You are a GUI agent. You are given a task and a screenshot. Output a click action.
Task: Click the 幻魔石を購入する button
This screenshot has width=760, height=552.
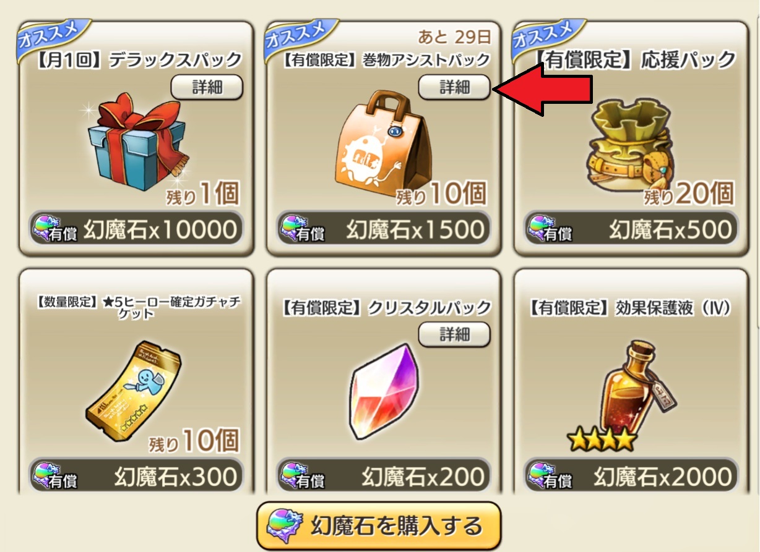point(378,526)
